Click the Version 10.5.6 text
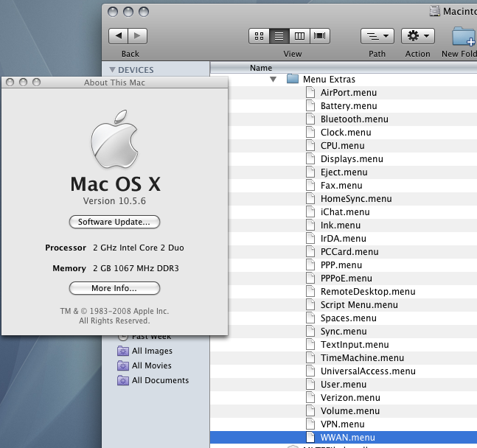The width and height of the screenshot is (477, 448). pos(114,201)
